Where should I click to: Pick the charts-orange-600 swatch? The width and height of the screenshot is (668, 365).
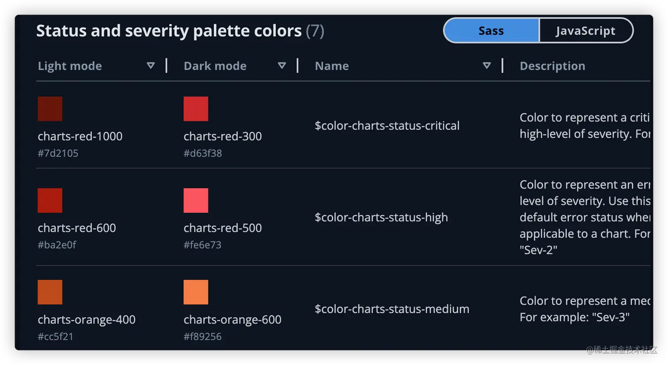coord(196,292)
